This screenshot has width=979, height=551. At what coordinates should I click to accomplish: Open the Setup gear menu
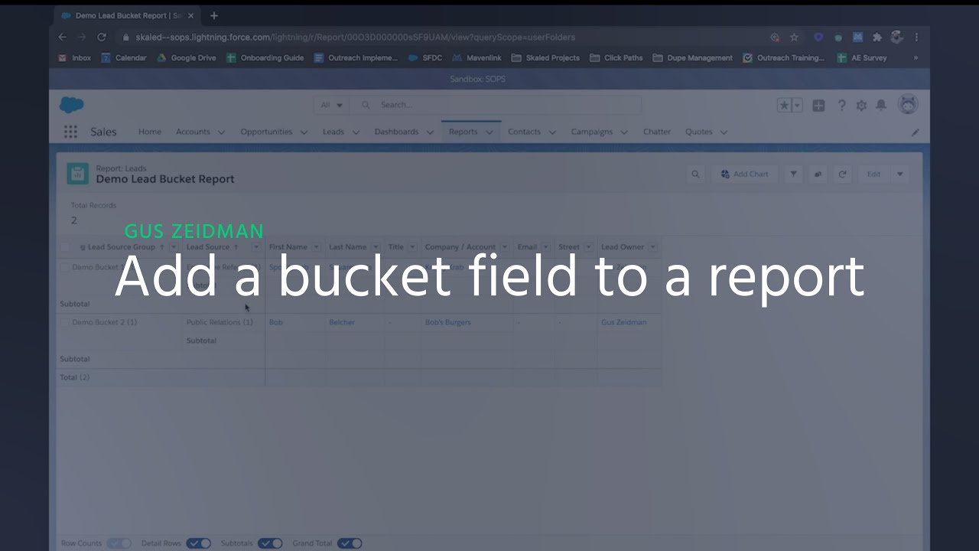pyautogui.click(x=861, y=106)
